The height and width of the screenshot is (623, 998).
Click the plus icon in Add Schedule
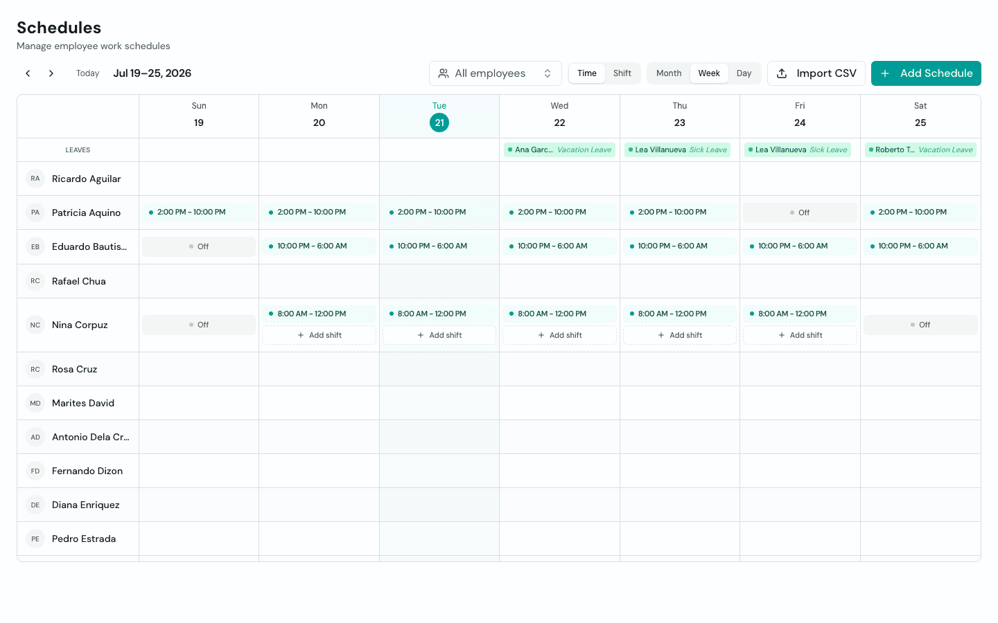[885, 73]
